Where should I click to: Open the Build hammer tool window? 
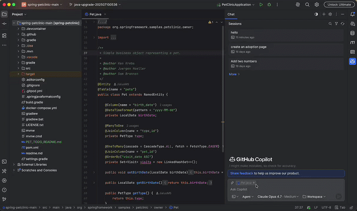click(x=4, y=171)
